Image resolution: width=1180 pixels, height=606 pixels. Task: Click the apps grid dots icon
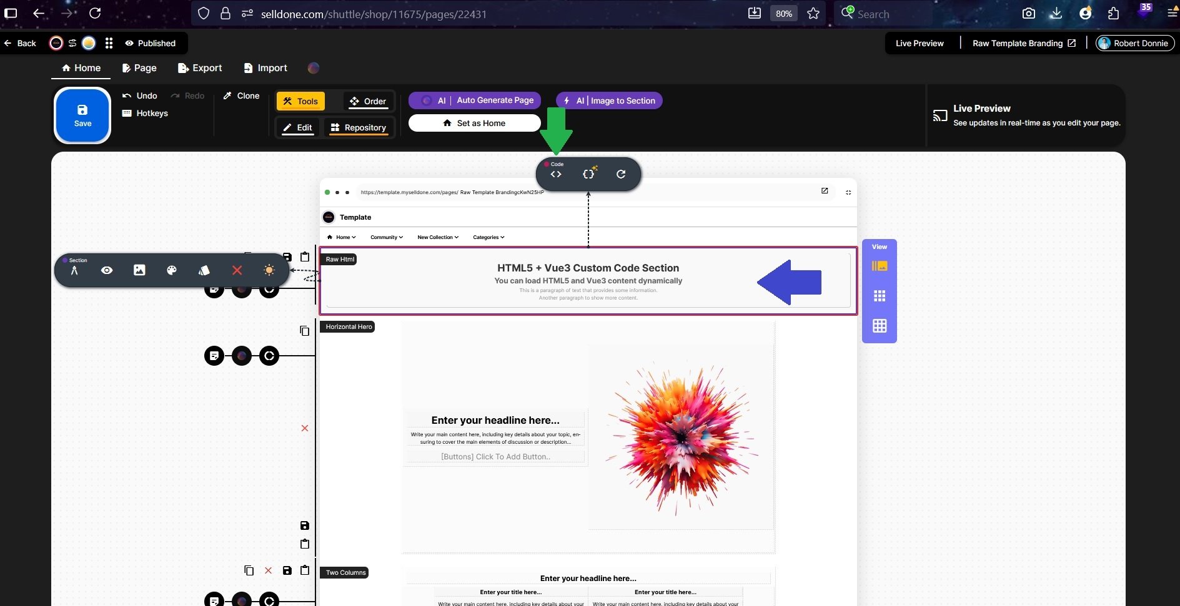(x=109, y=43)
